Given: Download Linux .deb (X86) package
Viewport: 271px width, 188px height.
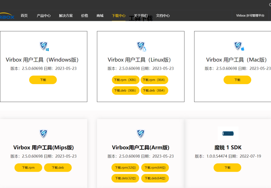Looking at the screenshot, I should [x=126, y=91].
